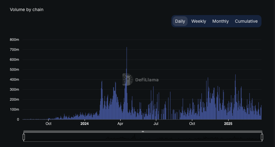
Task: Click the left handle of the range slider
Action: [x=24, y=137]
